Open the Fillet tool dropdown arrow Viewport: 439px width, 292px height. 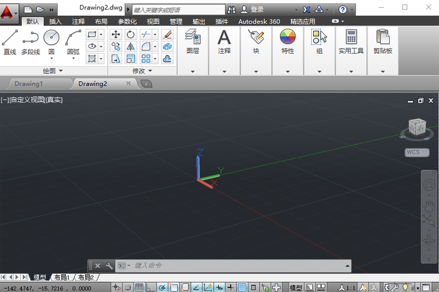click(155, 47)
